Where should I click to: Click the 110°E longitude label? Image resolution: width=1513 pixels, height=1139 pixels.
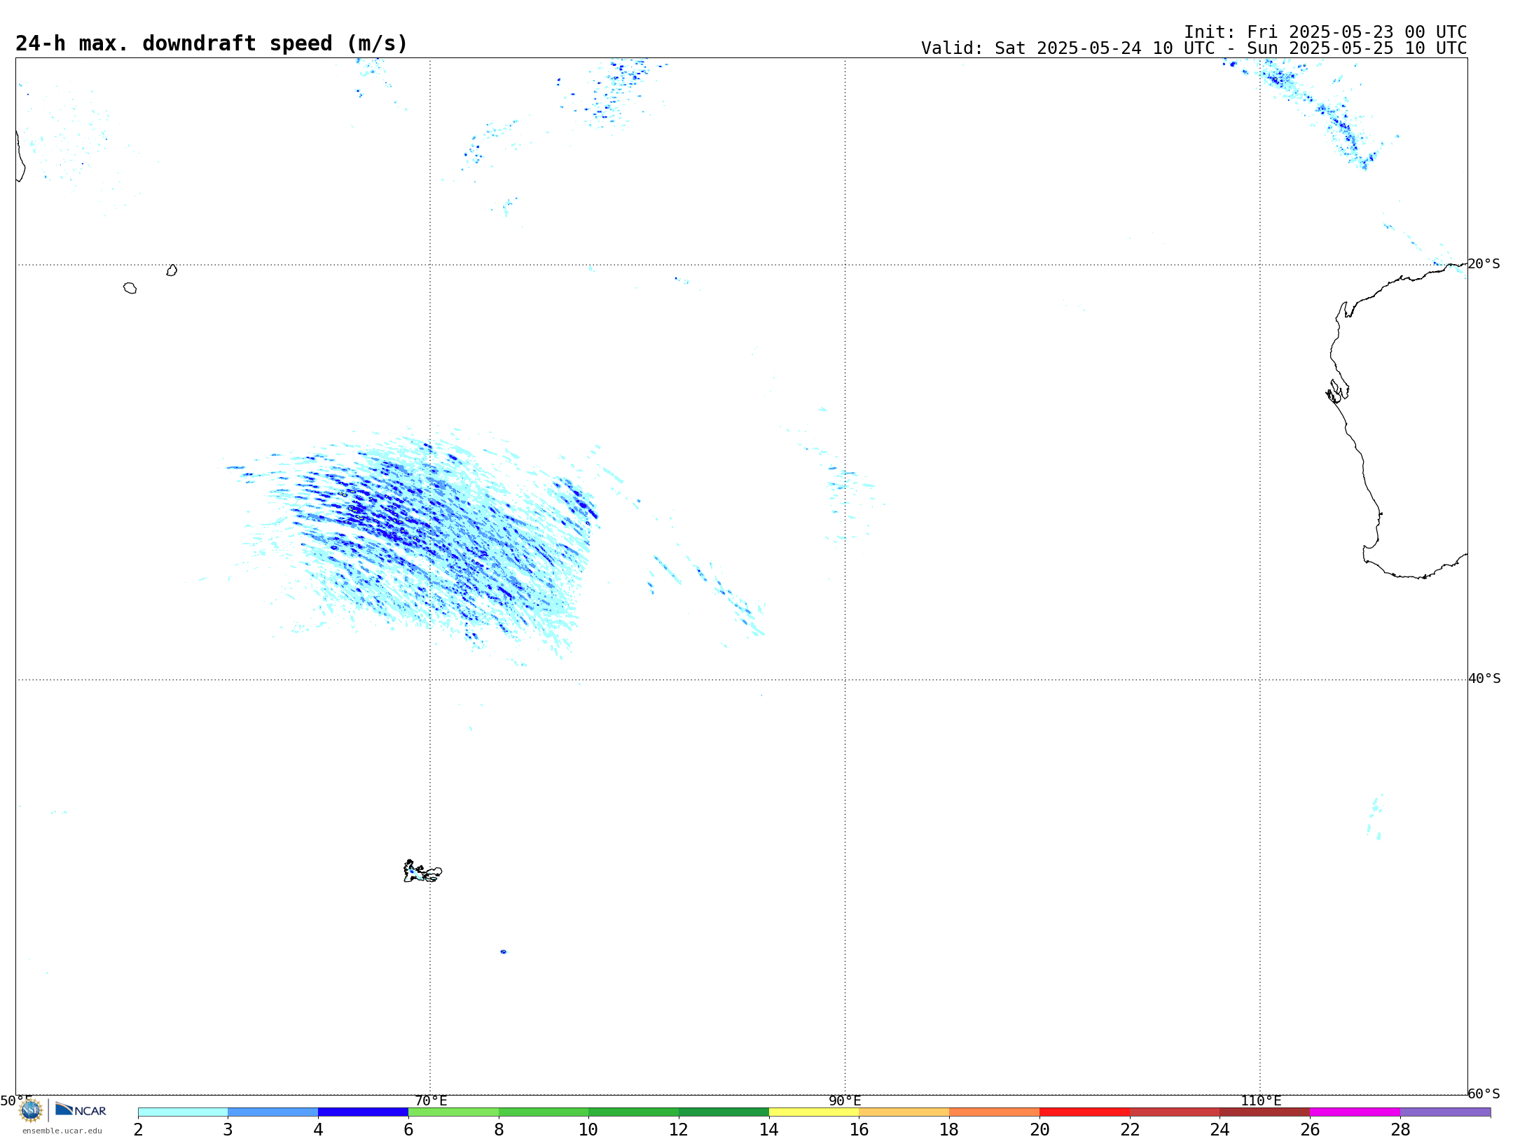point(1261,1101)
